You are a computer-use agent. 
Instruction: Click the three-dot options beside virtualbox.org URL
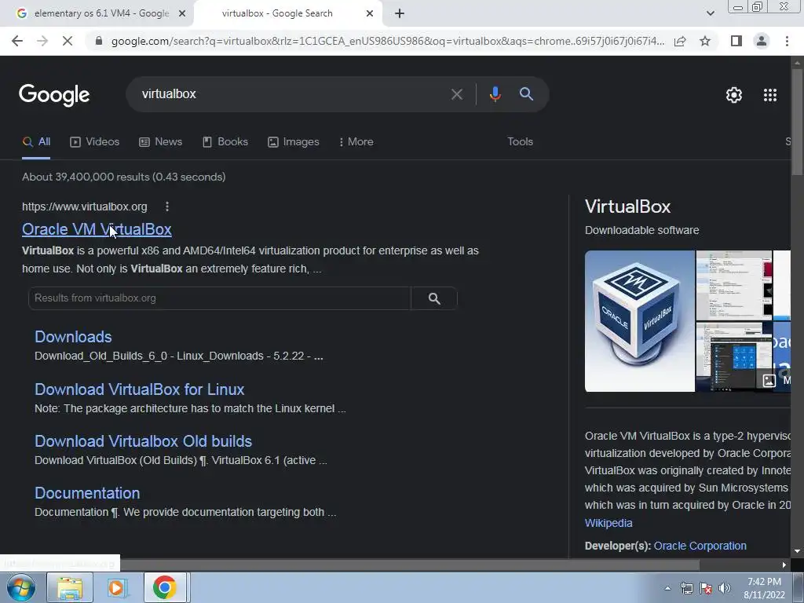(167, 206)
